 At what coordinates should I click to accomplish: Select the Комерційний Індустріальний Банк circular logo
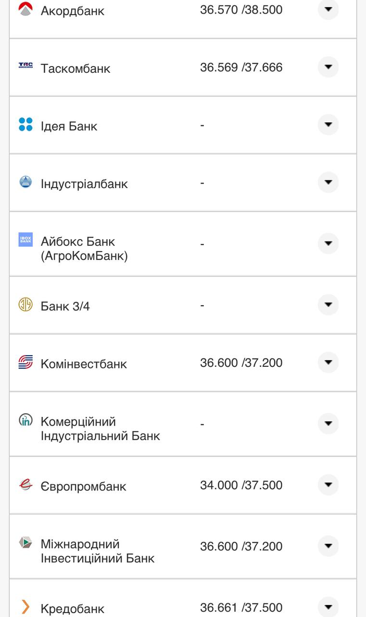(25, 421)
